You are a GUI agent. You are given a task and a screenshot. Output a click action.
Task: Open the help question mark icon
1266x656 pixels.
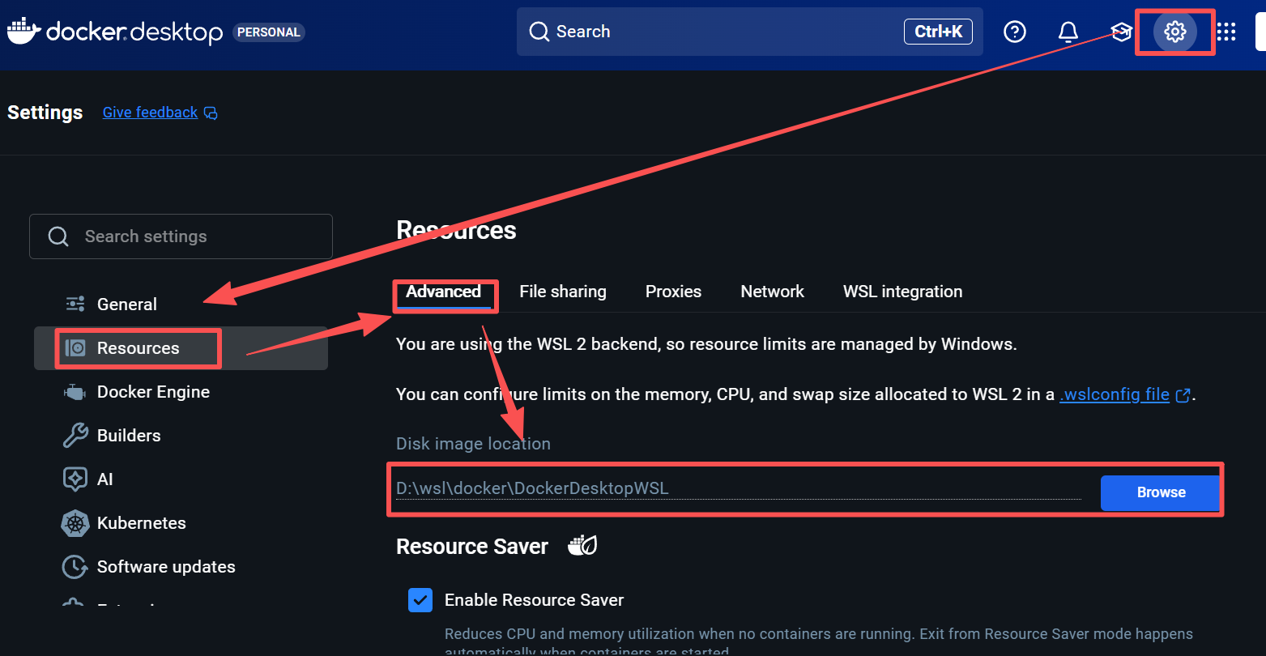(1015, 32)
